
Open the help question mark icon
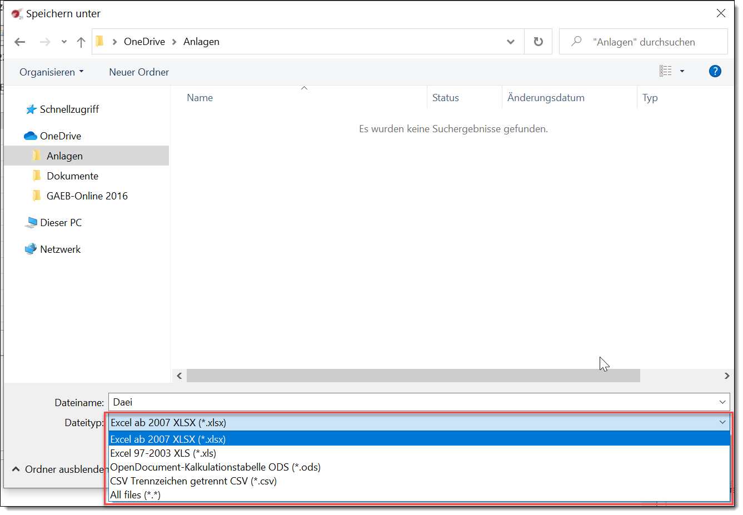click(715, 71)
